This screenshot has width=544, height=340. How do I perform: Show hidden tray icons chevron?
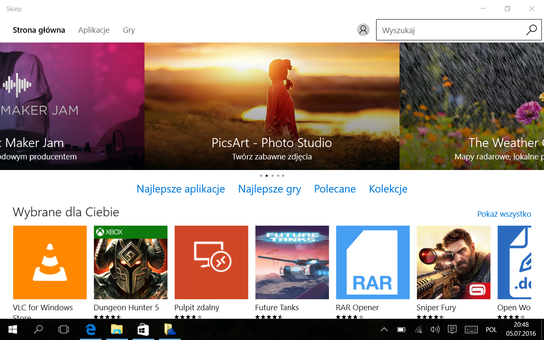pos(384,329)
